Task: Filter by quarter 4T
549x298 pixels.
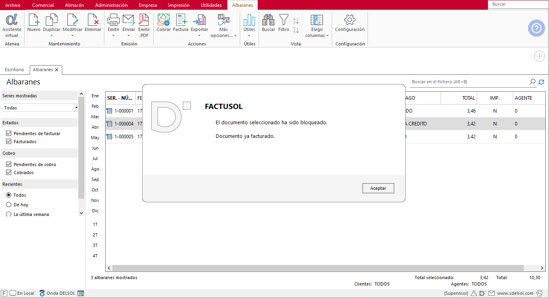Action: 95,256
